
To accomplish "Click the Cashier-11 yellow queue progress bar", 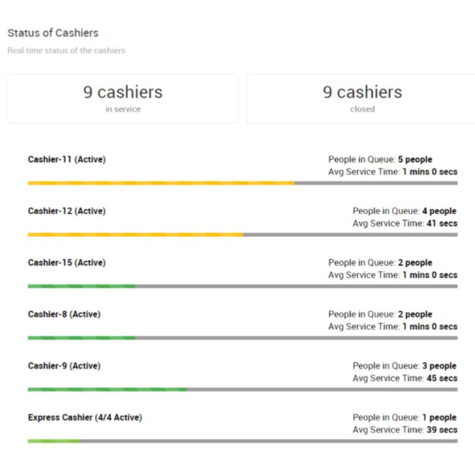I will tap(160, 183).
